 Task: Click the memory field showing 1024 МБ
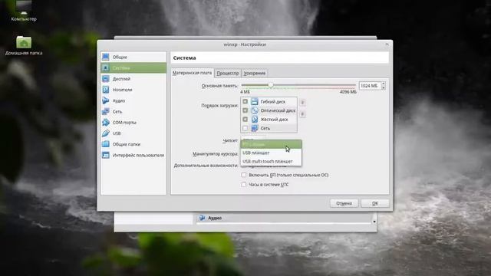(370, 85)
